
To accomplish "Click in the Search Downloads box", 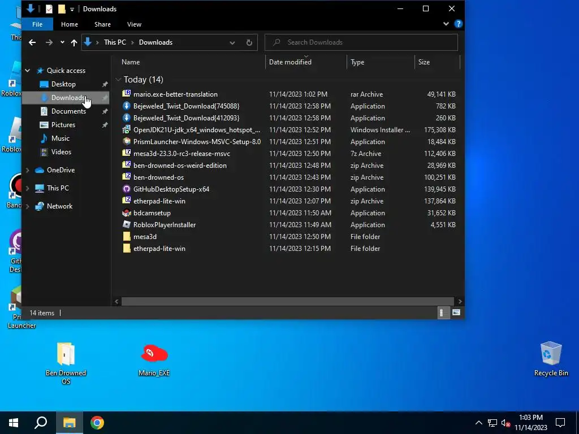I will click(361, 42).
